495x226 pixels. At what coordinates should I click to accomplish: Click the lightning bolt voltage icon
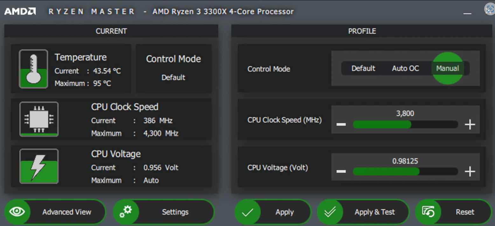pos(39,166)
